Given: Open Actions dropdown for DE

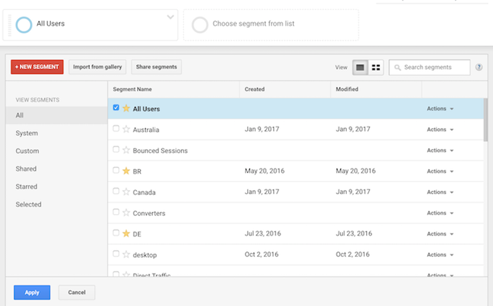Looking at the screenshot, I should [440, 234].
